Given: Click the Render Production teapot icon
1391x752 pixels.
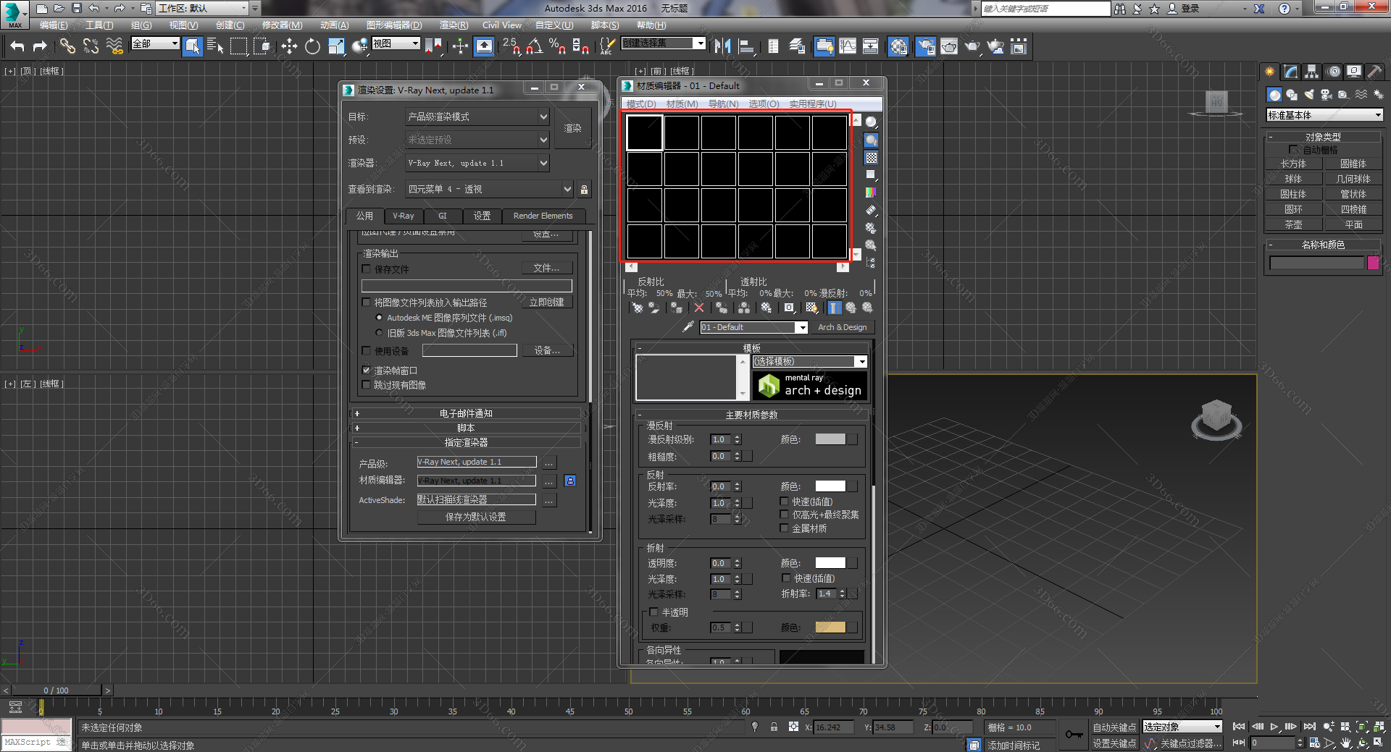Looking at the screenshot, I should tap(972, 47).
